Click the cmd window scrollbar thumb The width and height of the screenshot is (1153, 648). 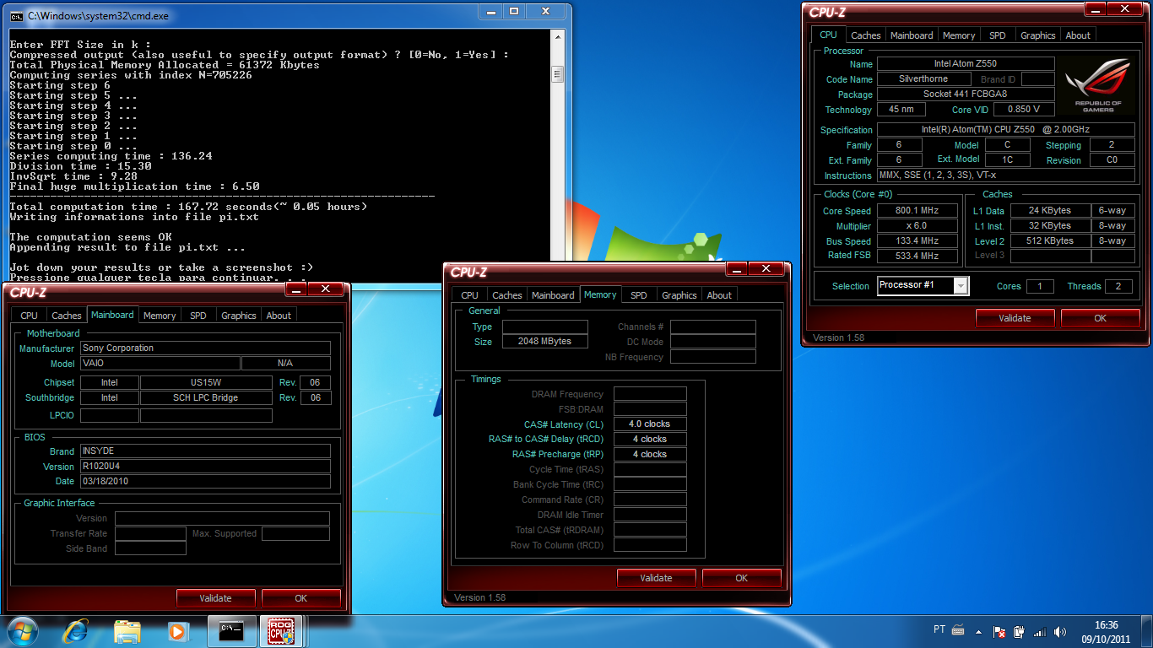coord(558,74)
